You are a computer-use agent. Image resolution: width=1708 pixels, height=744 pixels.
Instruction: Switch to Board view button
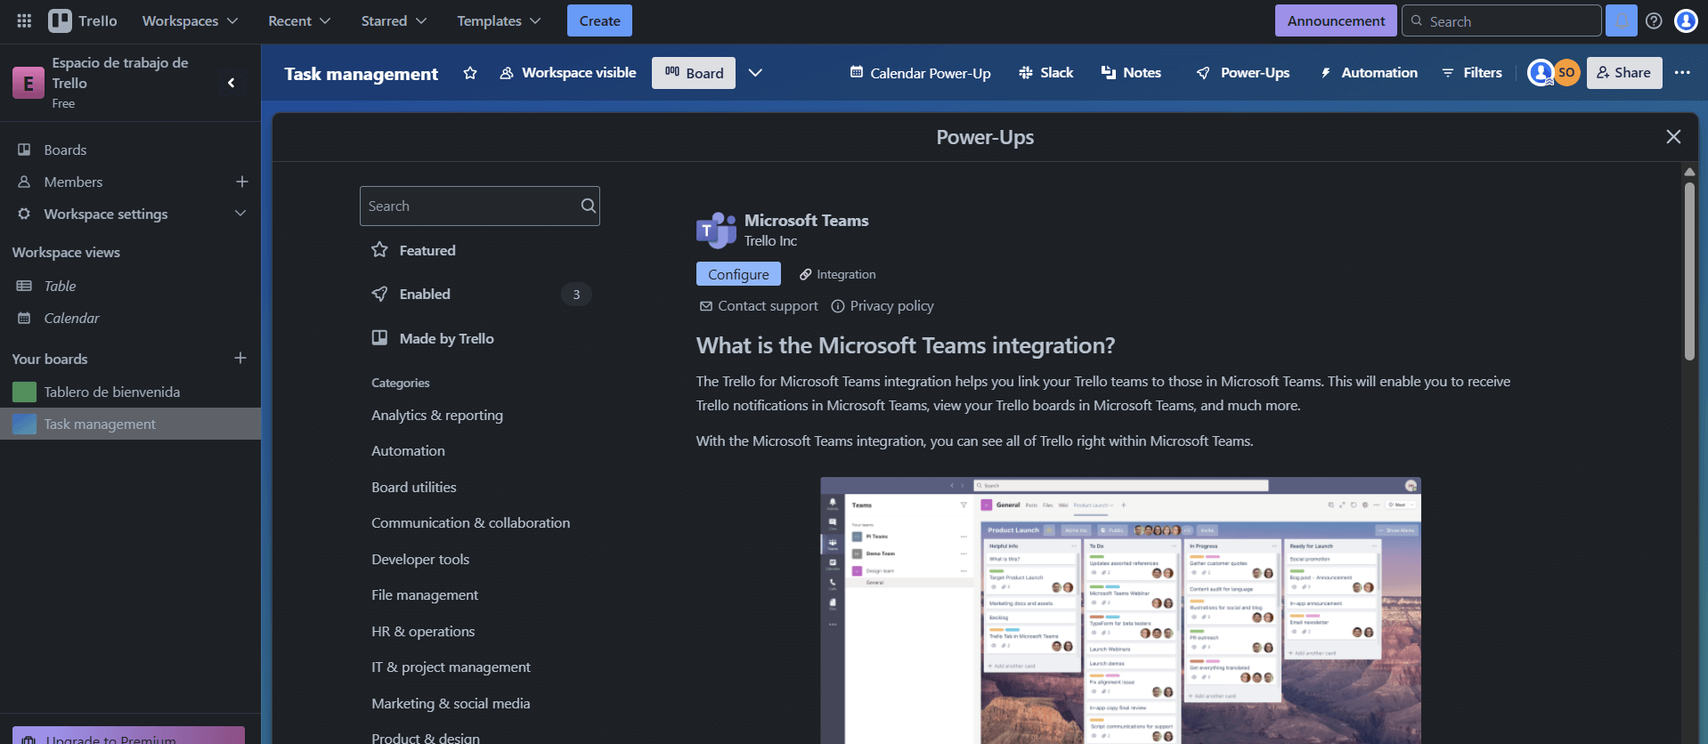coord(694,73)
